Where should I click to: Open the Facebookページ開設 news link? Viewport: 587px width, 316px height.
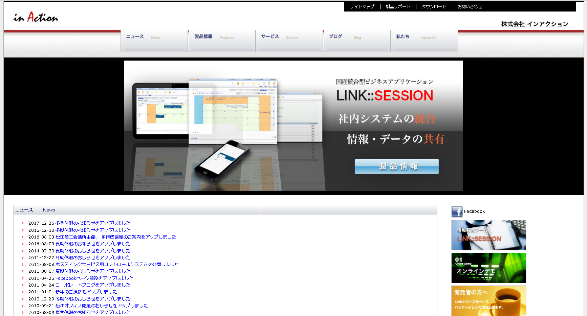(x=94, y=278)
